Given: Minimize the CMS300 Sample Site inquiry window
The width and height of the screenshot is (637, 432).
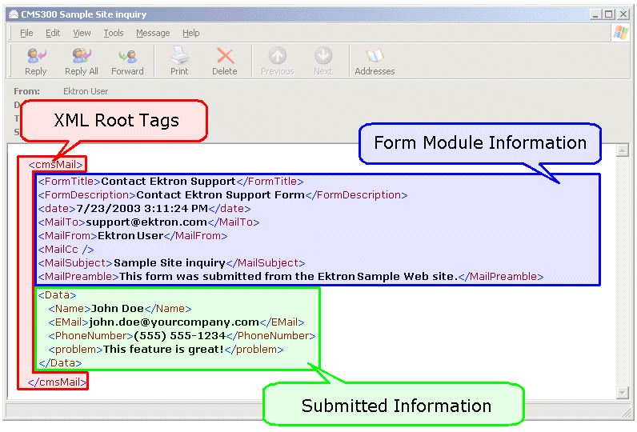Looking at the screenshot, I should point(595,14).
